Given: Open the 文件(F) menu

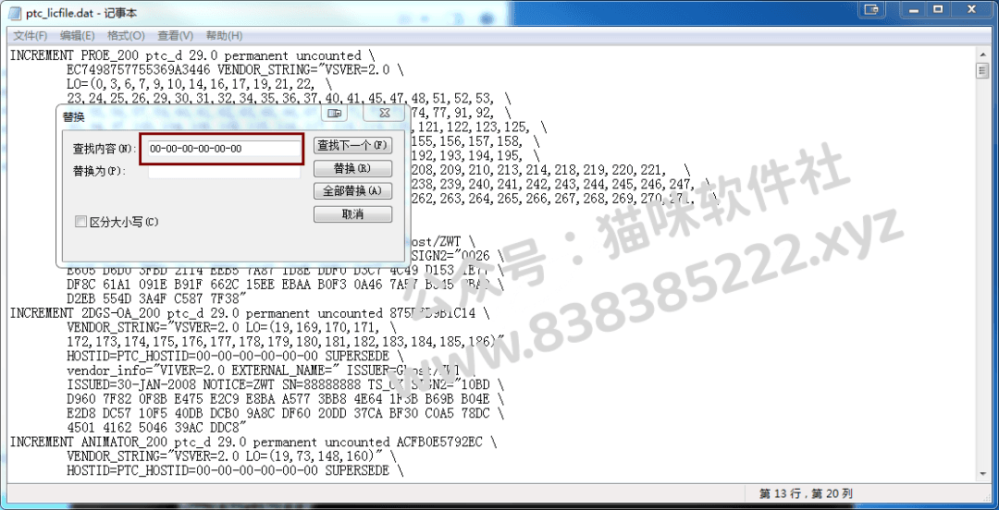Looking at the screenshot, I should pyautogui.click(x=30, y=36).
